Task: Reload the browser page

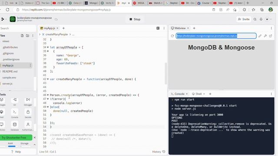Action: coord(7,10)
